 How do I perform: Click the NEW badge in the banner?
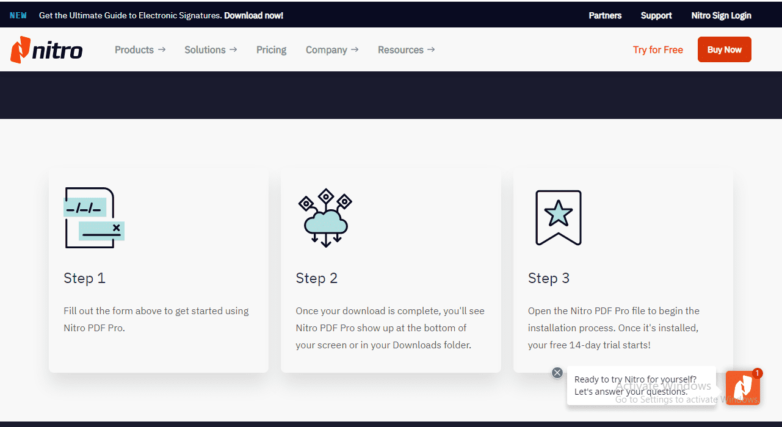click(18, 15)
